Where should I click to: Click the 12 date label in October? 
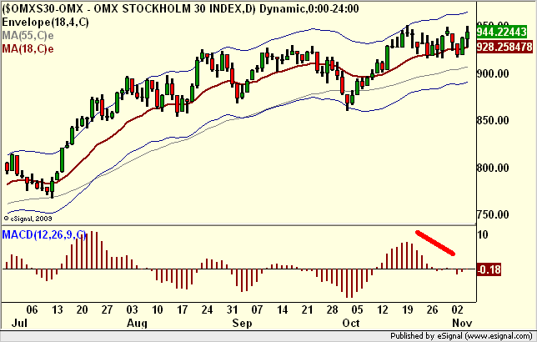(383, 309)
